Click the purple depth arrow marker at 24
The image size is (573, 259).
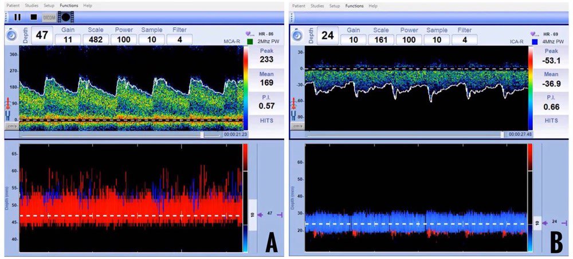pos(546,222)
